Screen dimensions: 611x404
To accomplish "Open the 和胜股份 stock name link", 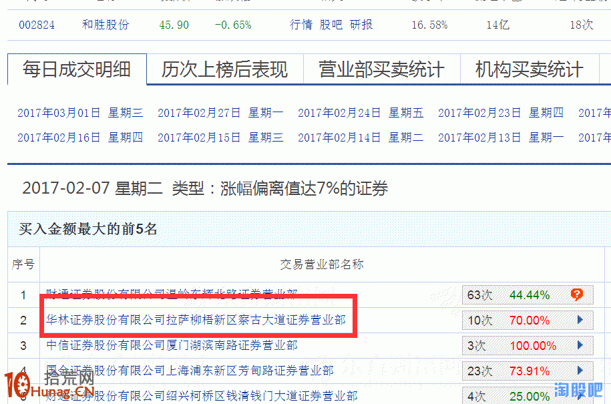I will 106,25.
